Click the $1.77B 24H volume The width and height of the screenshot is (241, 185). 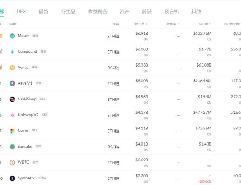click(205, 49)
